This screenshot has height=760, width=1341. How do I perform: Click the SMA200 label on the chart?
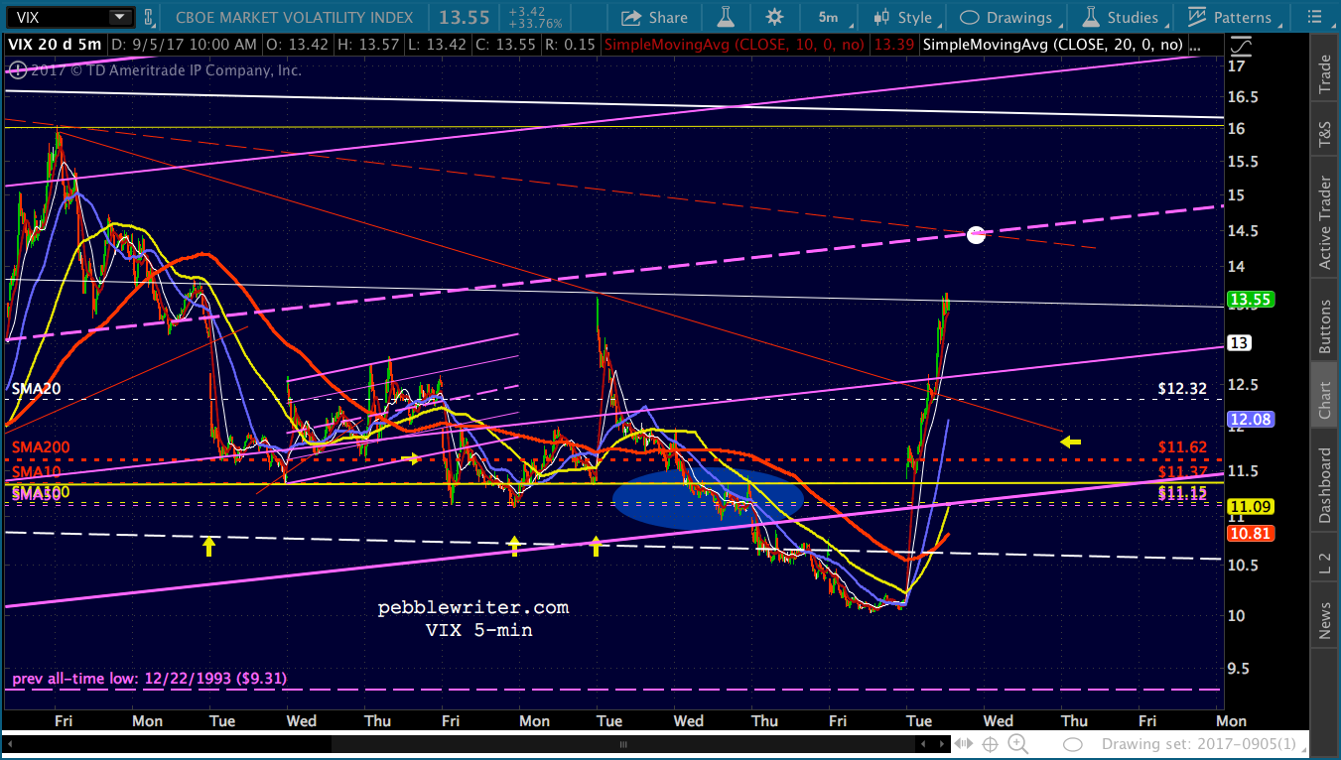40,448
